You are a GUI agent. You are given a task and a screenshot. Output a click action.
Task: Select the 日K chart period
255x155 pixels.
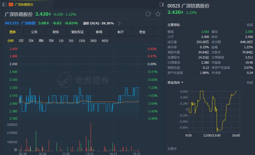click(x=31, y=41)
